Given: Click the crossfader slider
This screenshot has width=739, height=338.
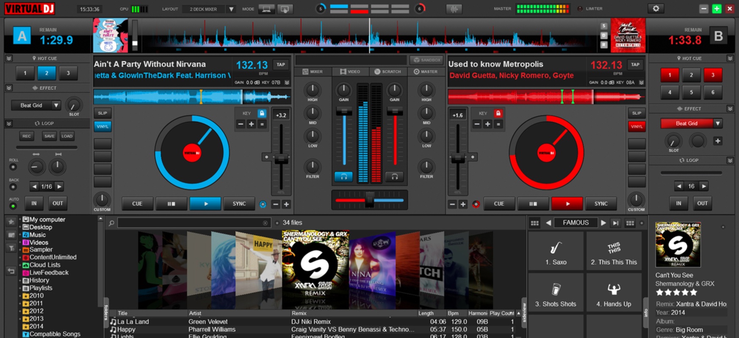Looking at the screenshot, I should [369, 200].
